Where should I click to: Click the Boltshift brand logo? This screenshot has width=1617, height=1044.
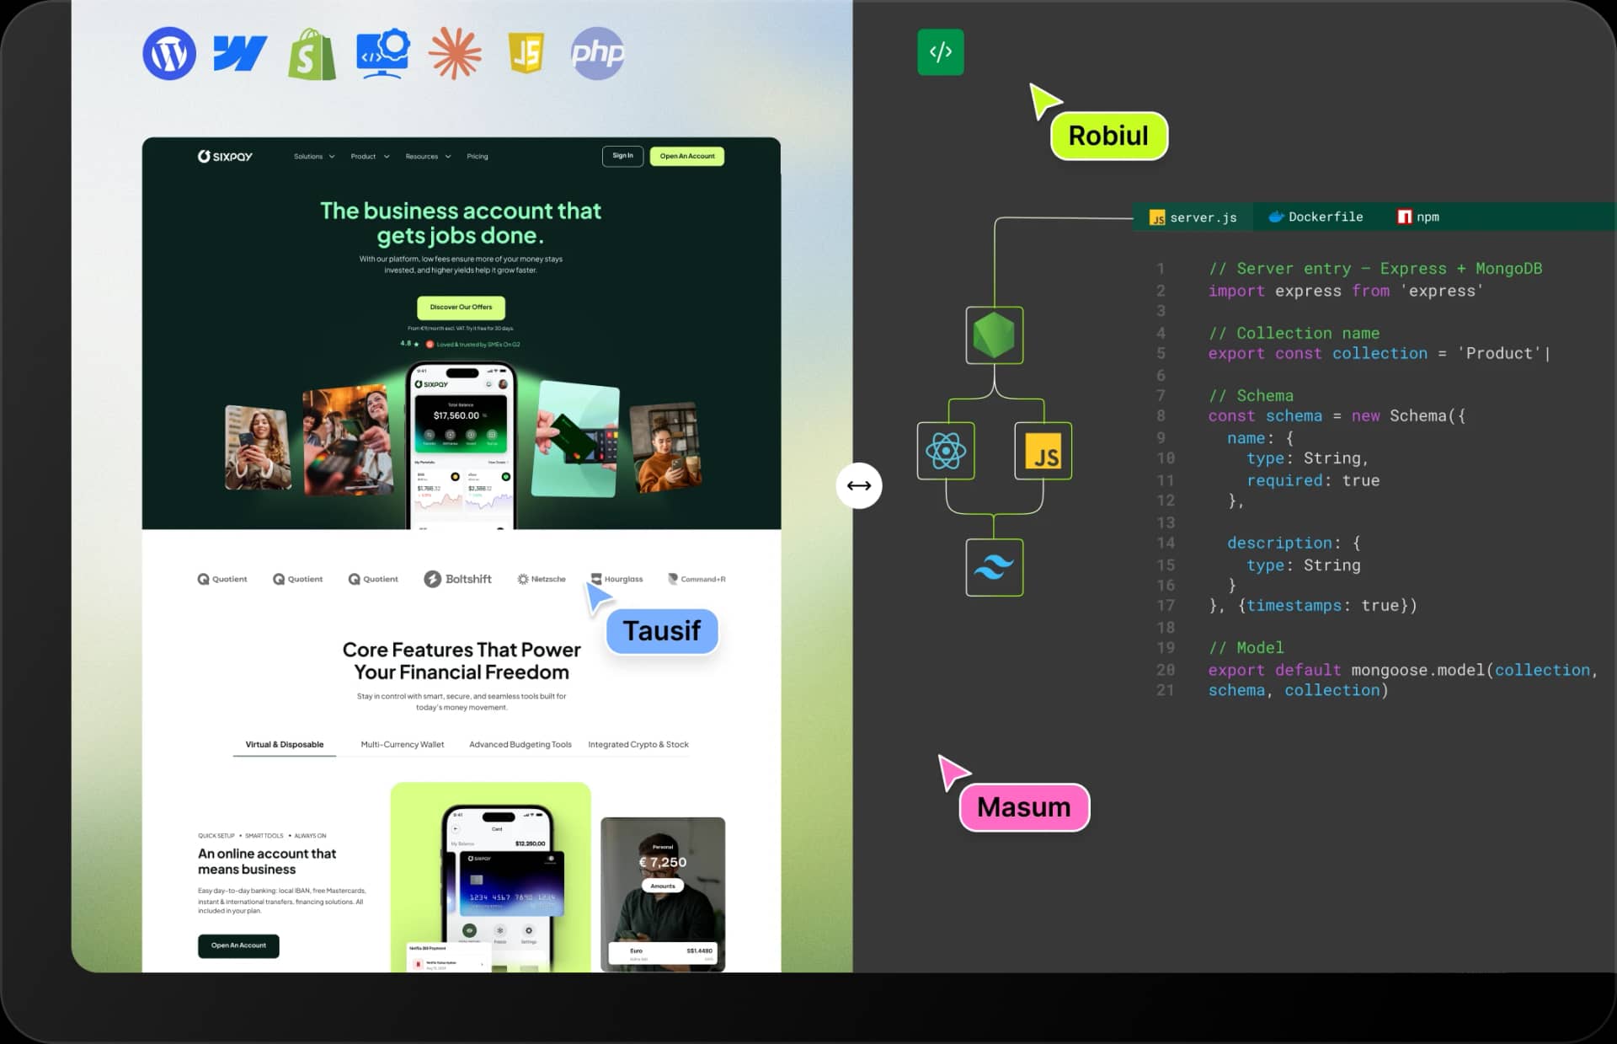(x=457, y=579)
